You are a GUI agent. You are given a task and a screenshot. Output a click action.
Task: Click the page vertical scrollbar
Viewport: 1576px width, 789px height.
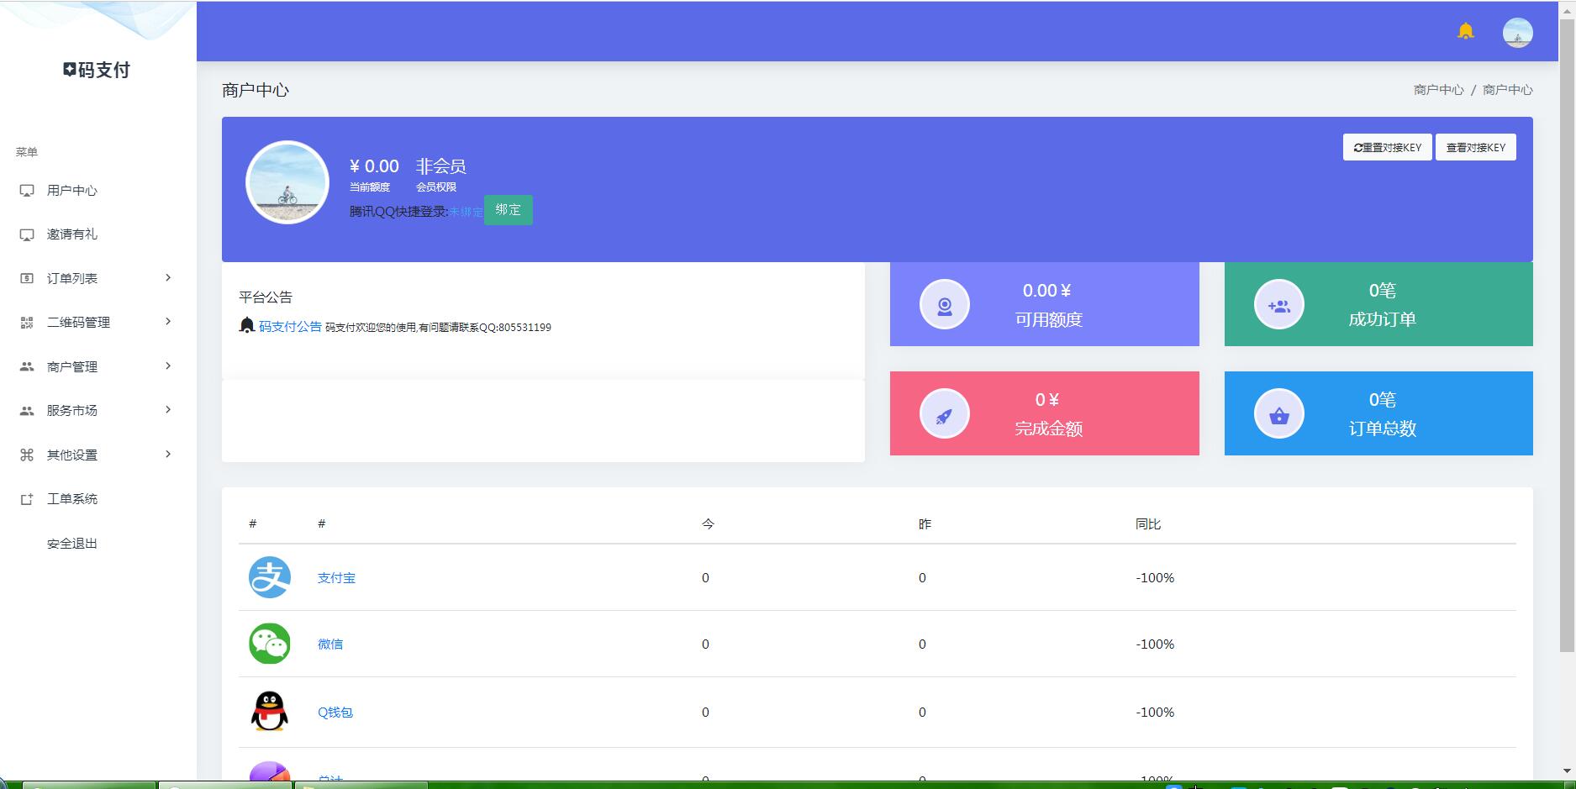point(1567,336)
